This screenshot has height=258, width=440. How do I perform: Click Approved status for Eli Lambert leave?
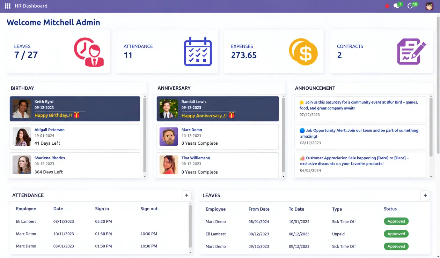(x=396, y=234)
